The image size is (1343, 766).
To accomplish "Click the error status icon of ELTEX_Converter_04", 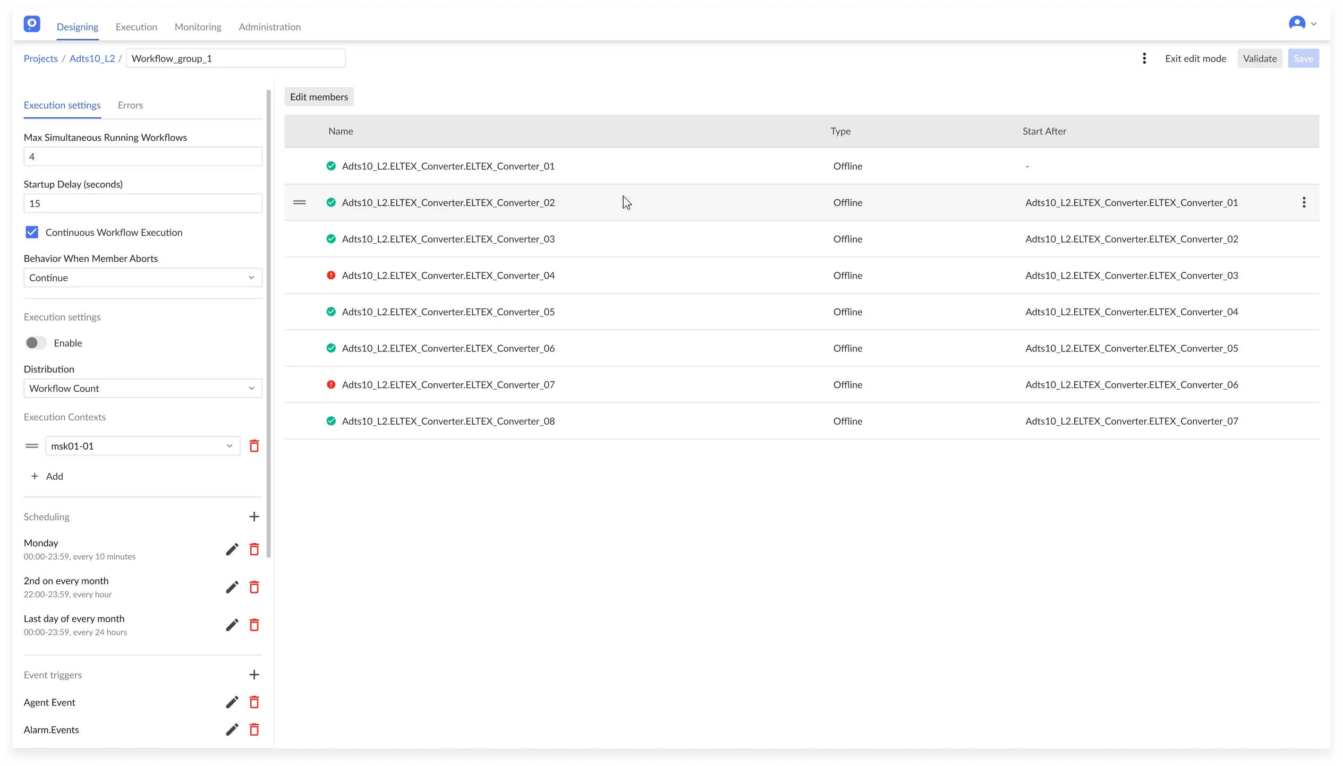I will pos(331,275).
